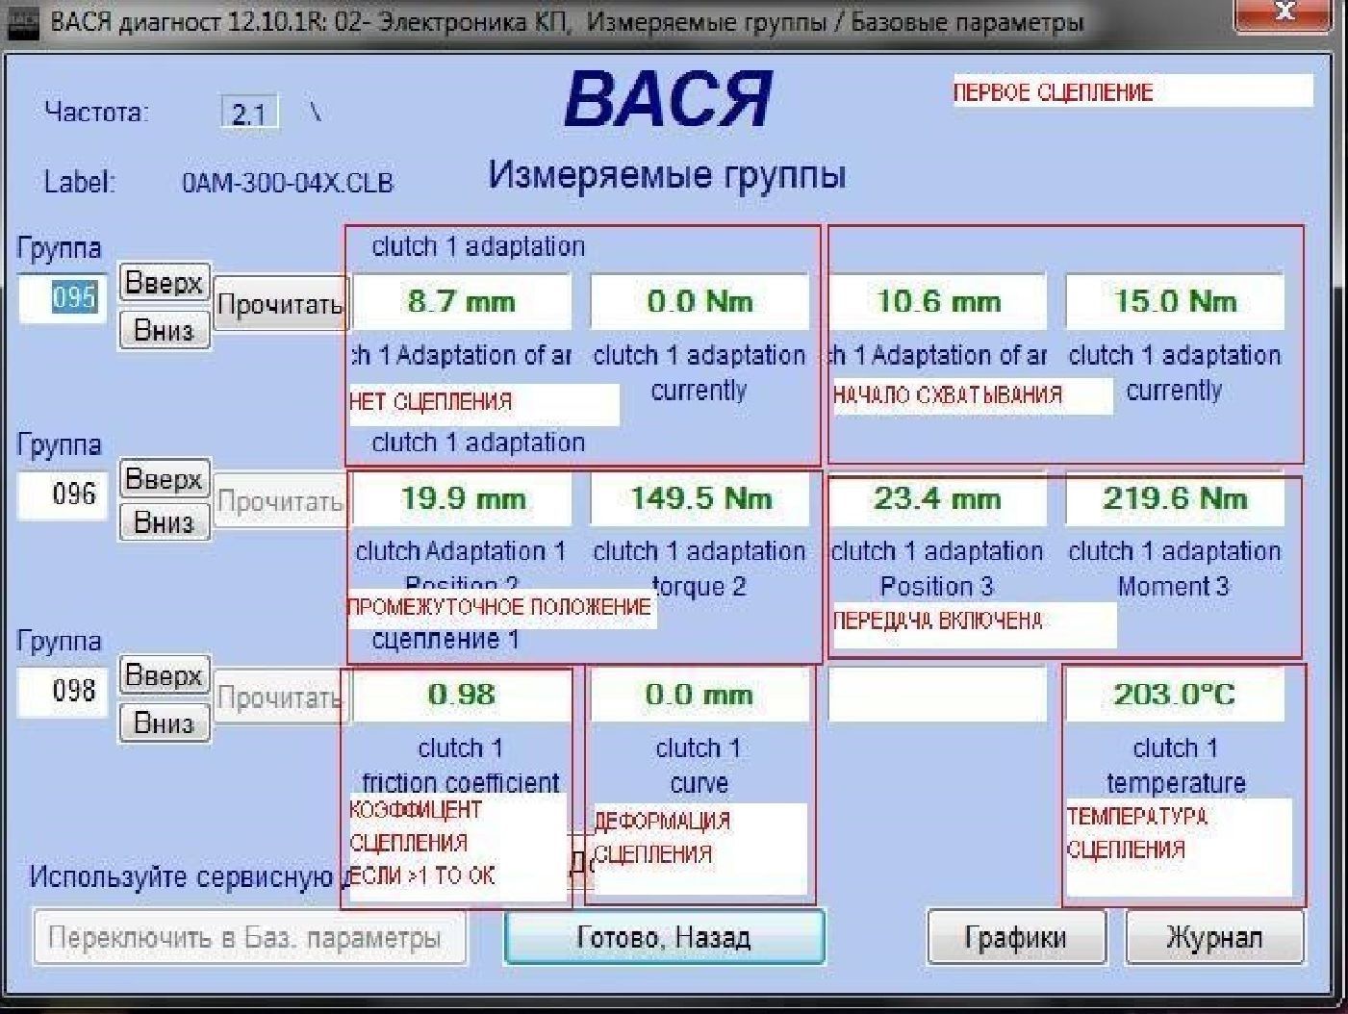Click clutch 1 temperature label
This screenshot has height=1014, width=1348.
(1175, 766)
